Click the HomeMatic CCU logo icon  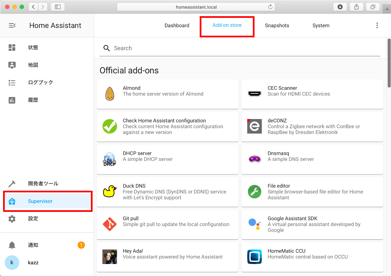pos(255,257)
